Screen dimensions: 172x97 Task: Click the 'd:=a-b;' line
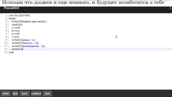click(x=16, y=31)
